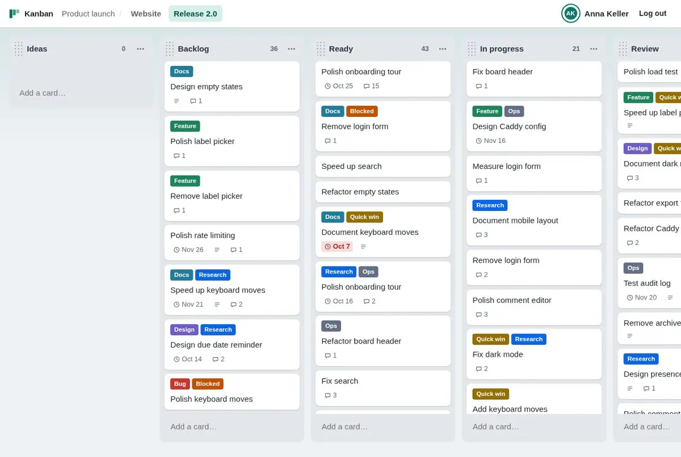681x457 pixels.
Task: Open the Backlog column options menu
Action: (x=292, y=49)
